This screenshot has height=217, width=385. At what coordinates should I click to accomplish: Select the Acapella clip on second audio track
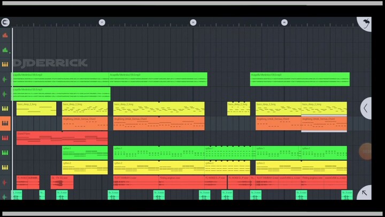tap(60, 94)
